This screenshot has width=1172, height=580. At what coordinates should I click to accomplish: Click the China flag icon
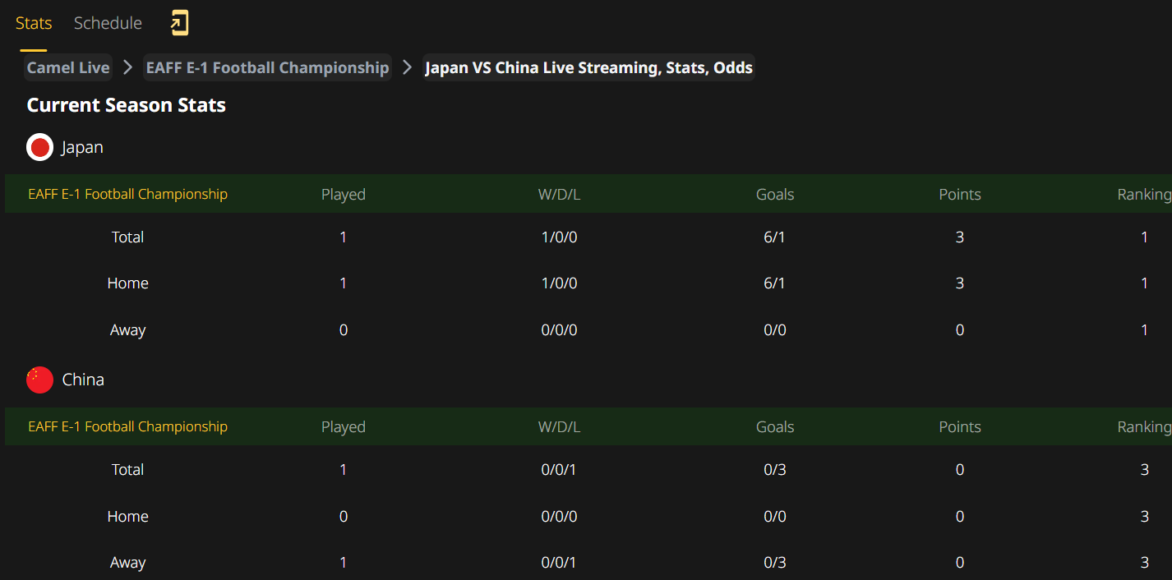pos(39,380)
